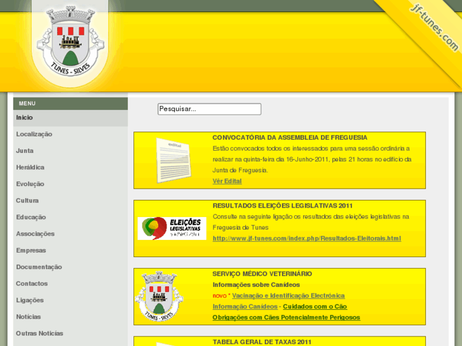Screen dimensions: 462x346
Task: Click the Tabela Geral de Taxas 2011 heading
Action: (x=262, y=342)
